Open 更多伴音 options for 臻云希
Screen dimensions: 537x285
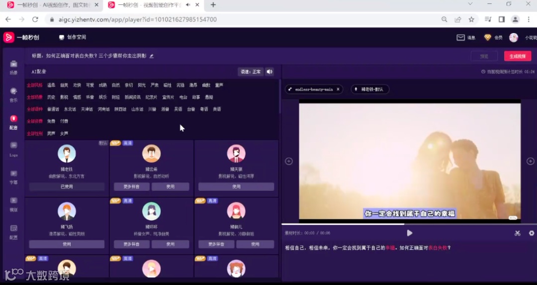132,187
